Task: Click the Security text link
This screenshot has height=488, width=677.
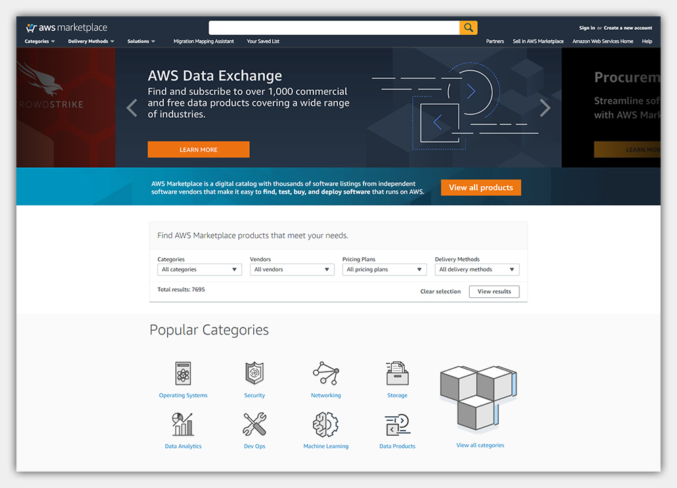Action: pos(255,395)
